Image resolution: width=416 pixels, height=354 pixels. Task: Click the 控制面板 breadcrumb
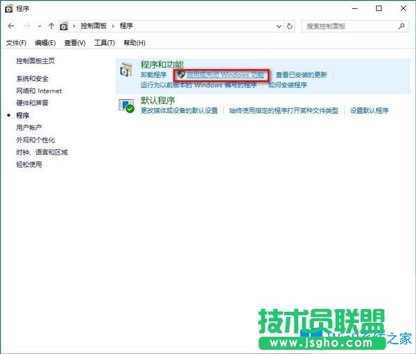(94, 26)
